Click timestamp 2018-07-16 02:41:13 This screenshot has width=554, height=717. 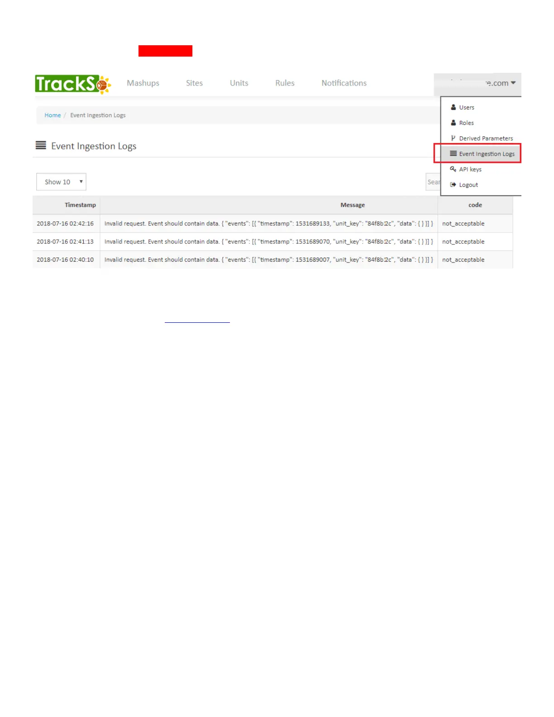pos(65,242)
